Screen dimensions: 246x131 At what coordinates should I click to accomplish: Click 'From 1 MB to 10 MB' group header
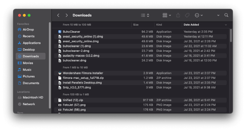click(75, 68)
